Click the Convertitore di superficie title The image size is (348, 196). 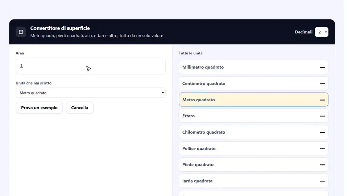60,28
